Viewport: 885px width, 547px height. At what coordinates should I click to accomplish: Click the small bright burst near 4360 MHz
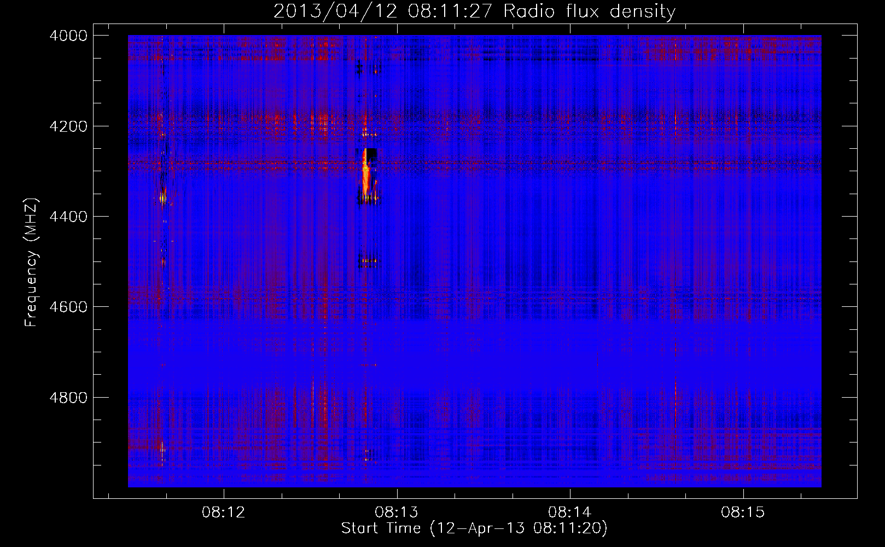(x=162, y=197)
